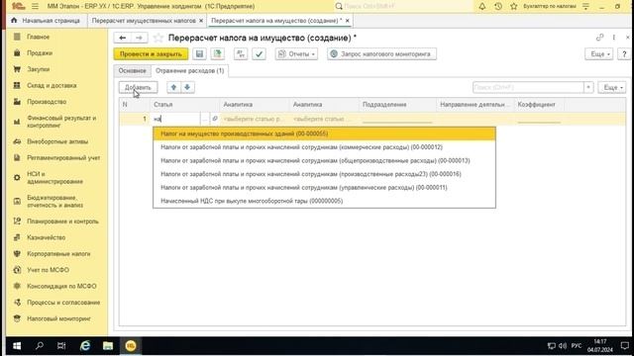Move row up with blue arrow
634x356 pixels.
coord(174,87)
